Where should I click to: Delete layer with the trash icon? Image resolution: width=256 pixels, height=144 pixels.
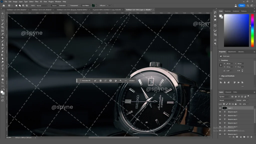(251, 137)
